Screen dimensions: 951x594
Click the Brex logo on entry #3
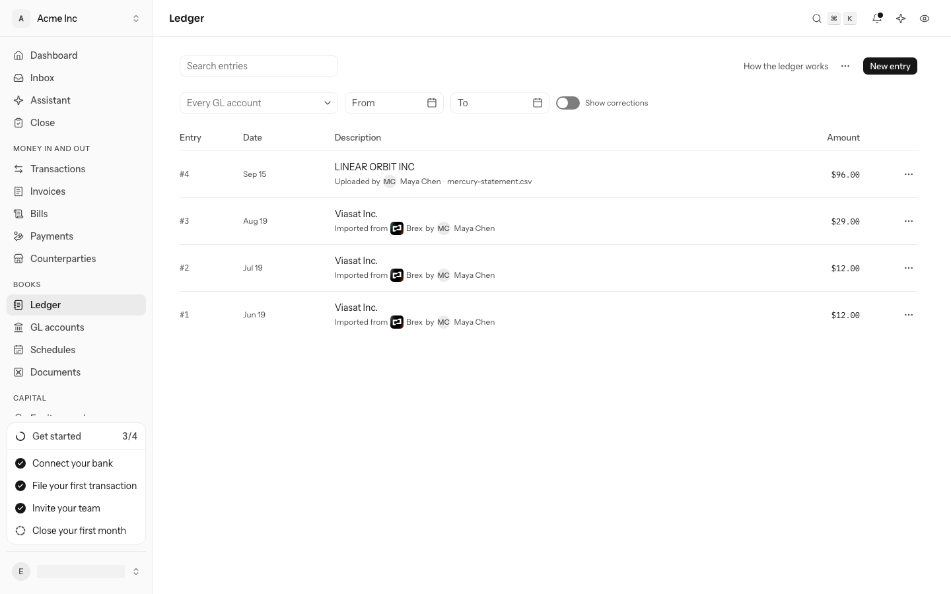tap(397, 228)
